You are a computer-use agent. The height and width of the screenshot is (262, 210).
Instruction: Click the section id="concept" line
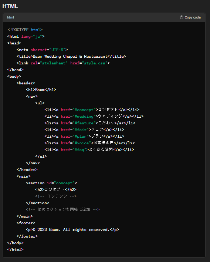[52, 183]
